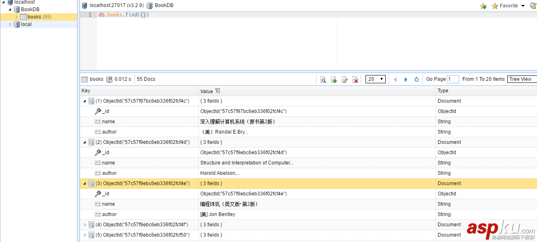Open query history with the clock scroll icon
This screenshot has width=537, height=242.
533,6
